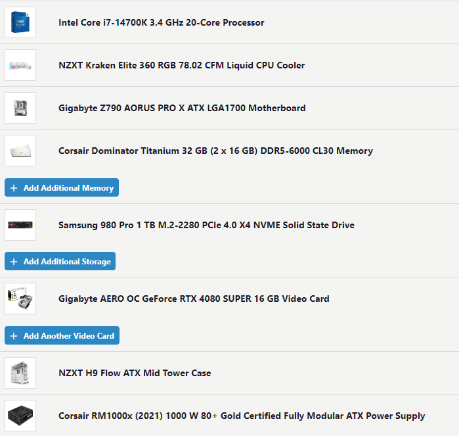Image resolution: width=459 pixels, height=436 pixels.
Task: Click the Add Additional Memory button text
Action: [68, 188]
